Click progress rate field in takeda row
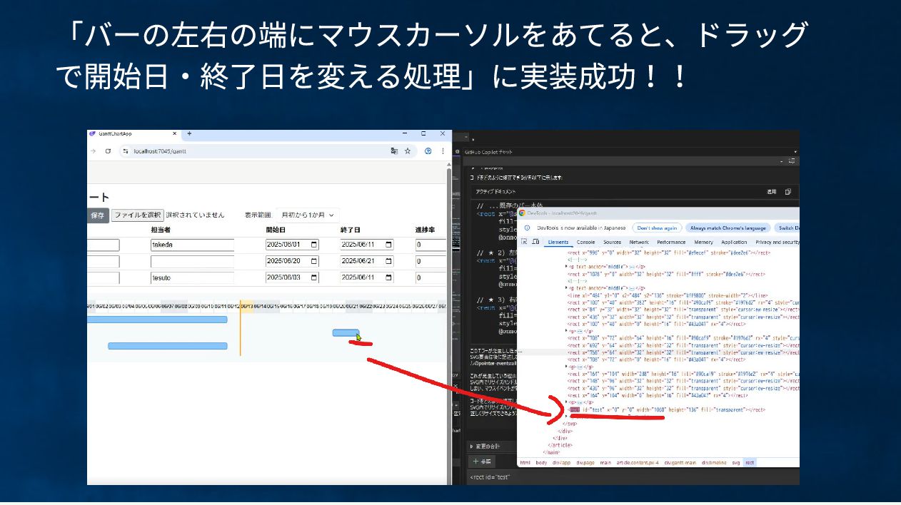901x505 pixels. coord(431,245)
